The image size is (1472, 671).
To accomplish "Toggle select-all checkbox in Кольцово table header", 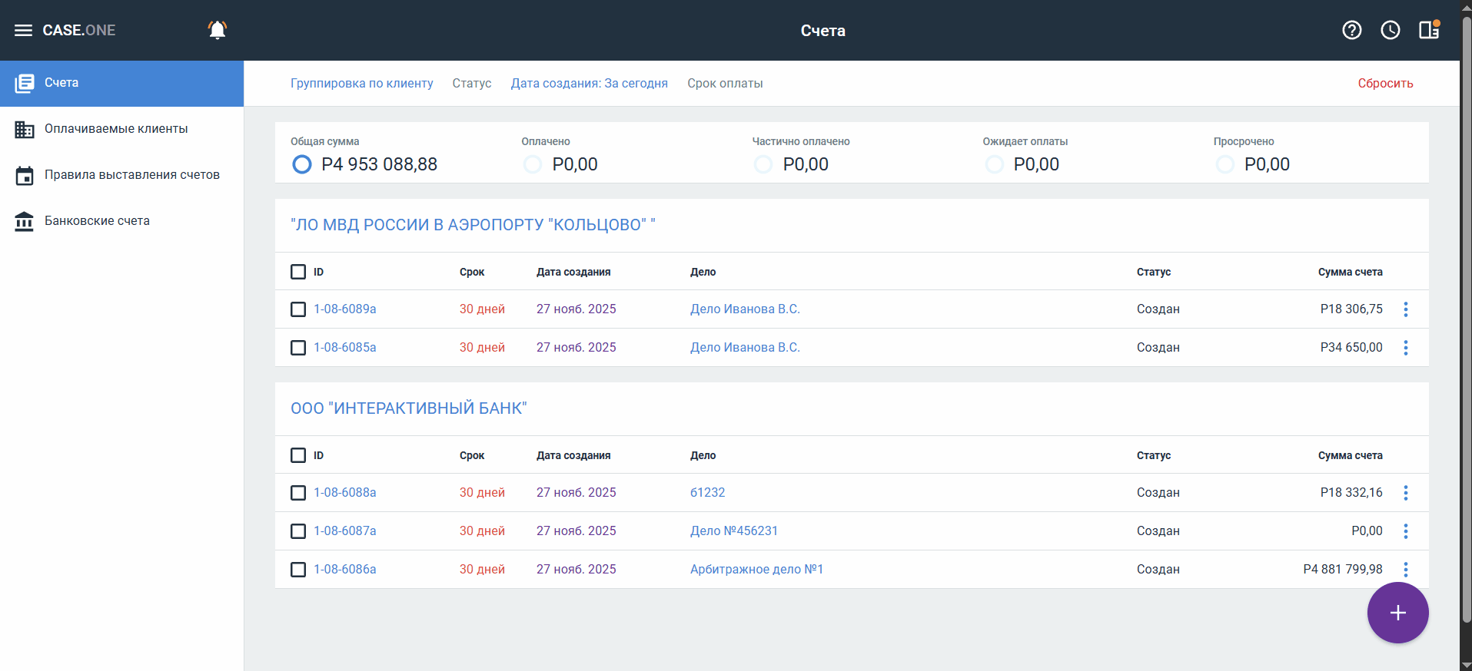I will click(298, 272).
